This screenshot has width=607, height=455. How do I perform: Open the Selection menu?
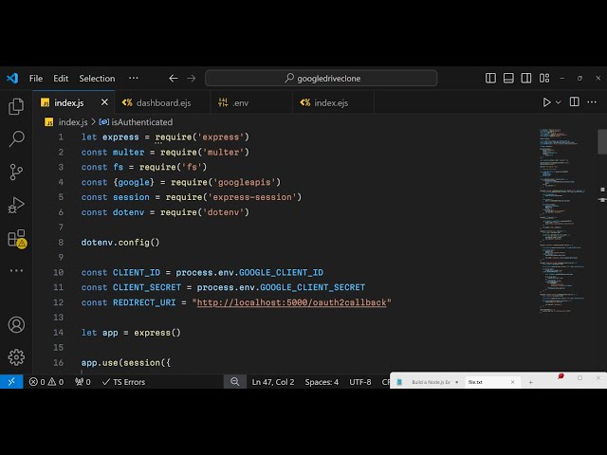point(97,79)
